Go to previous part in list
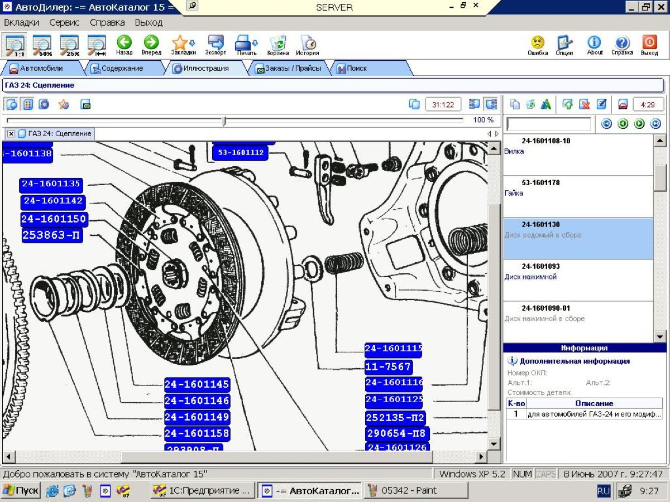 click(623, 124)
